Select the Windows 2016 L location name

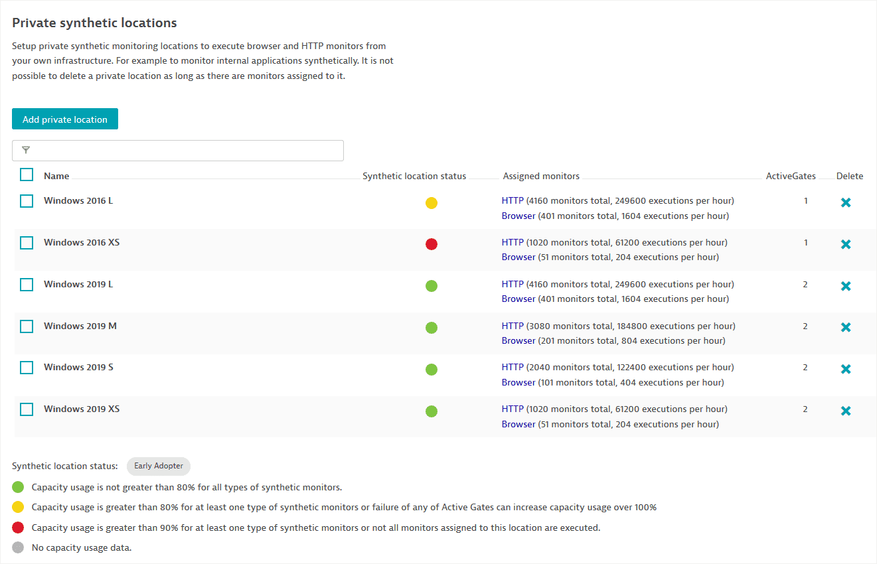(78, 200)
